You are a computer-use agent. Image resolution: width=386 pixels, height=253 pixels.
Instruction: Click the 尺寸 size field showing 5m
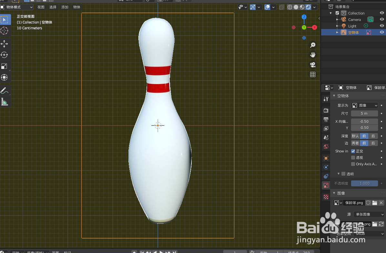point(364,113)
